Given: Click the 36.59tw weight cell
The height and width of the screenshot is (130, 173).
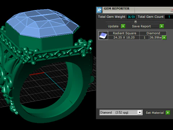Looking at the screenshot, I should pyautogui.click(x=156, y=38).
